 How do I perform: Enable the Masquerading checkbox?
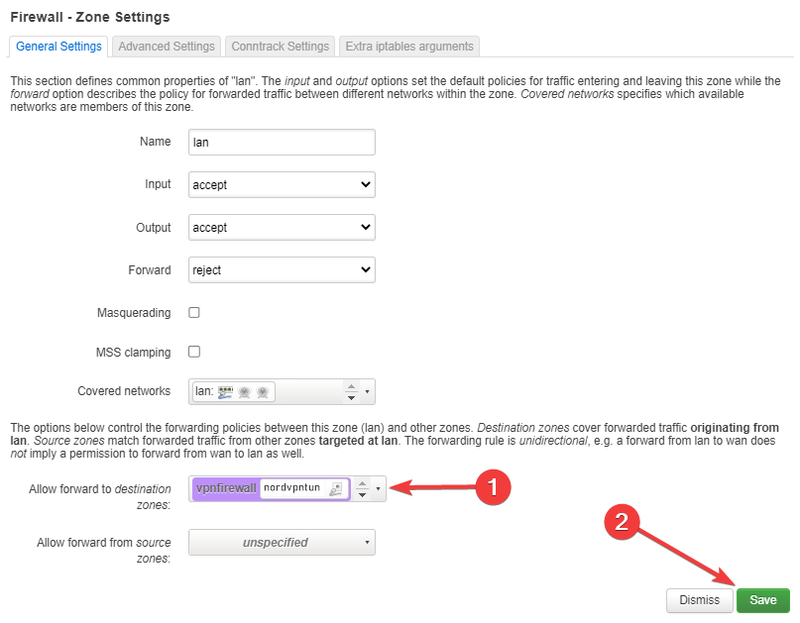[194, 313]
